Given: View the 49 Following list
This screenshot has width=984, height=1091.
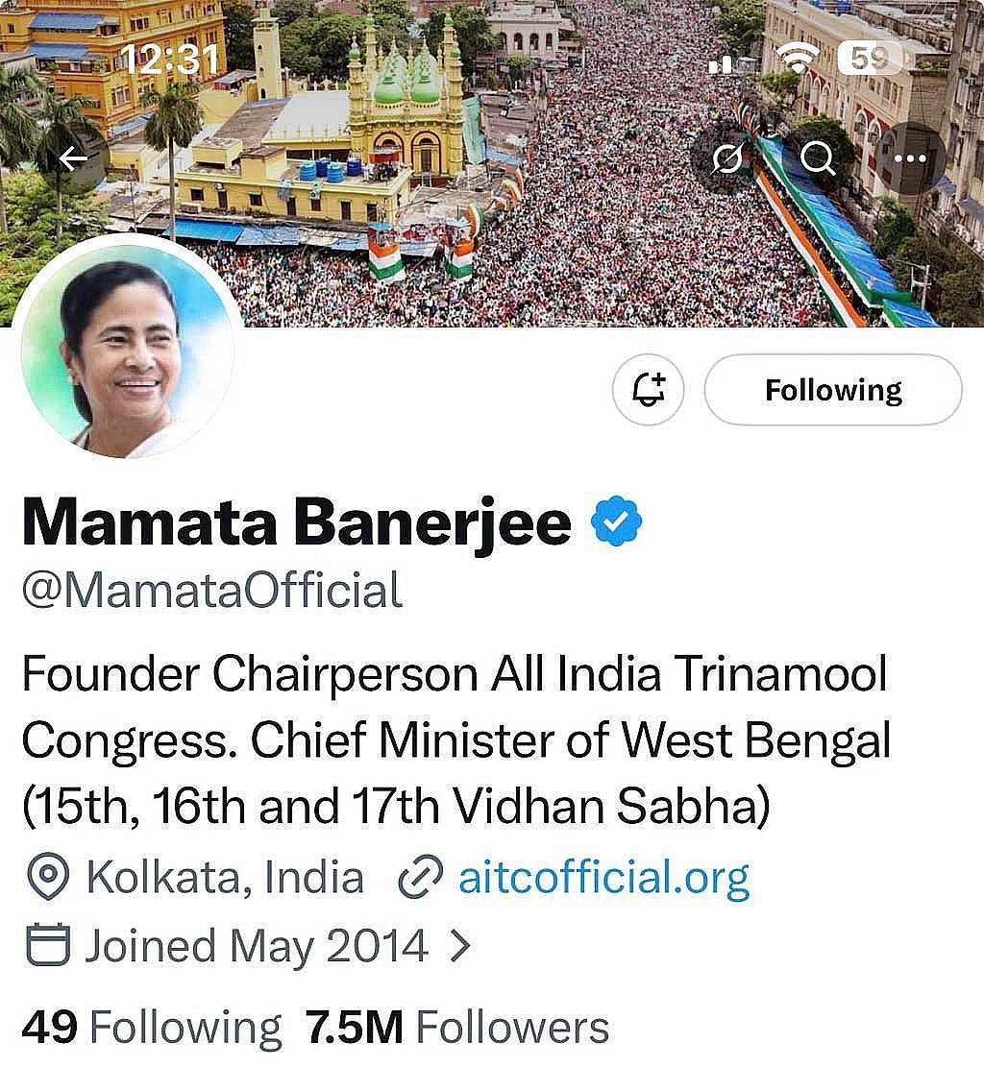Looking at the screenshot, I should point(151,1028).
